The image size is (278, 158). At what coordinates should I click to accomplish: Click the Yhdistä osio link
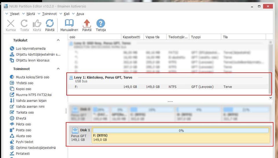pos(25,83)
